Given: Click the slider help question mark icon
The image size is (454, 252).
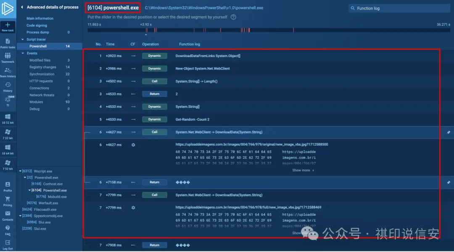Looking at the screenshot, I should (233, 17).
